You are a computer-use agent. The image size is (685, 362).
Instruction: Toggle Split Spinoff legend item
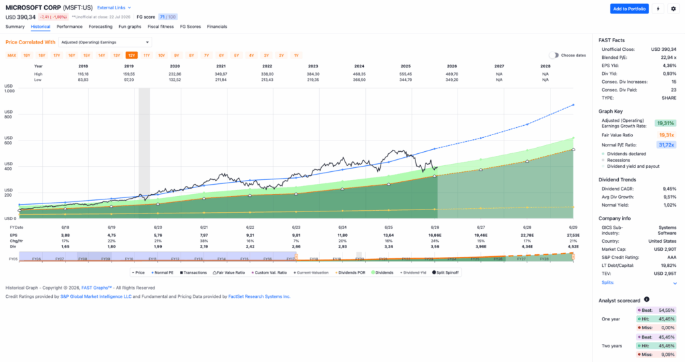[x=445, y=272]
